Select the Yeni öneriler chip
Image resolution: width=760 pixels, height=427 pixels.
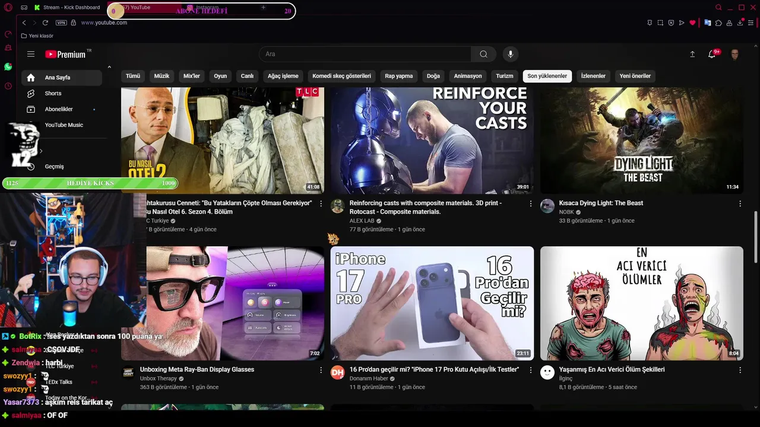point(635,76)
